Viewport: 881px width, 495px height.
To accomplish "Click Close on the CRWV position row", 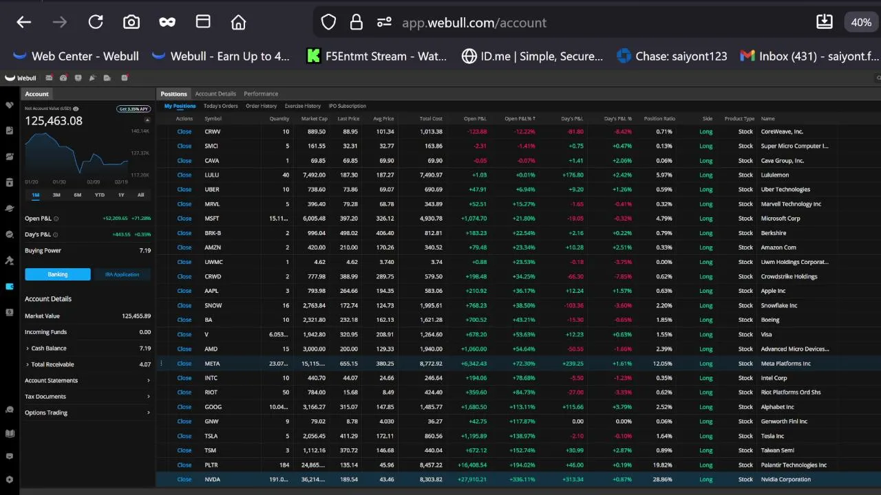I will (x=184, y=131).
